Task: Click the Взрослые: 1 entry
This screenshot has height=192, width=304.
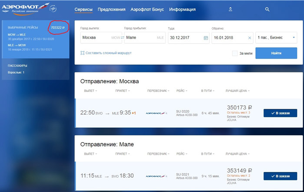Action: click(16, 72)
